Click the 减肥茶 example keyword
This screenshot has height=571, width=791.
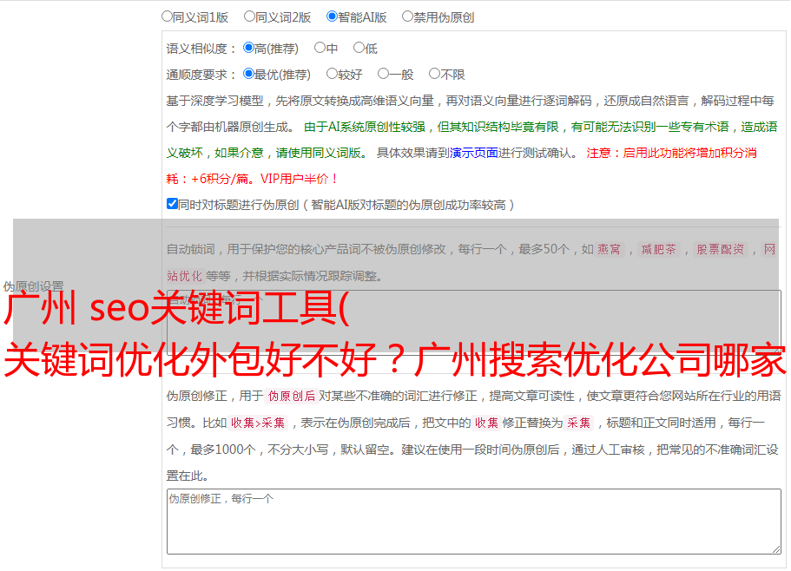(x=658, y=249)
